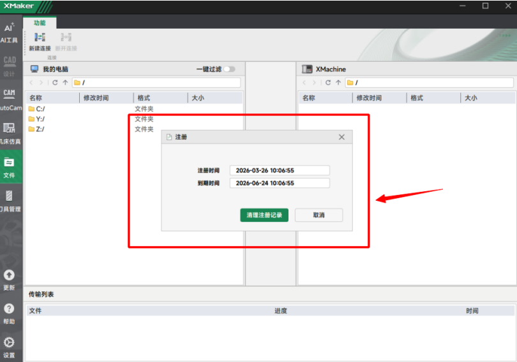Open 刀具管理 tool management

coord(10,200)
